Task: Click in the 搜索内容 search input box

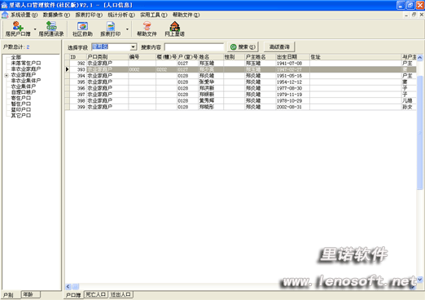Action: pyautogui.click(x=194, y=47)
